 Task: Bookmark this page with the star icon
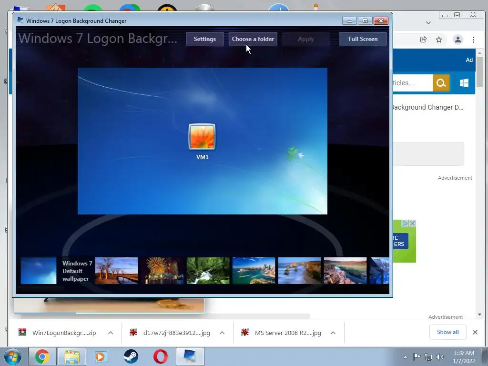point(439,40)
